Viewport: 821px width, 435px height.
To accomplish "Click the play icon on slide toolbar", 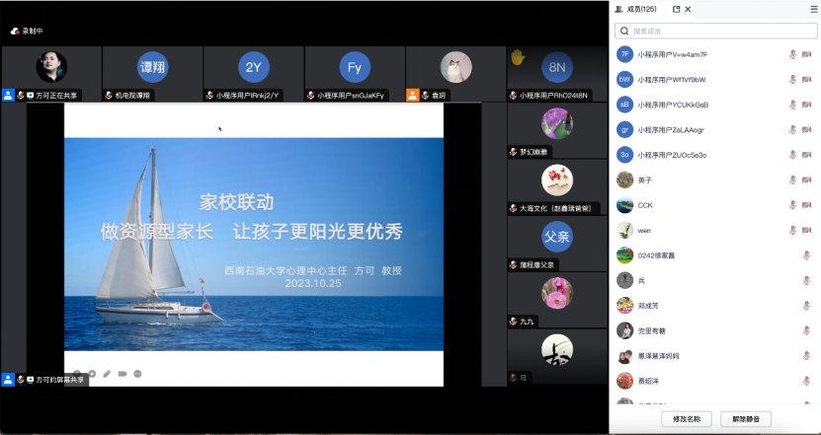I will [x=92, y=374].
